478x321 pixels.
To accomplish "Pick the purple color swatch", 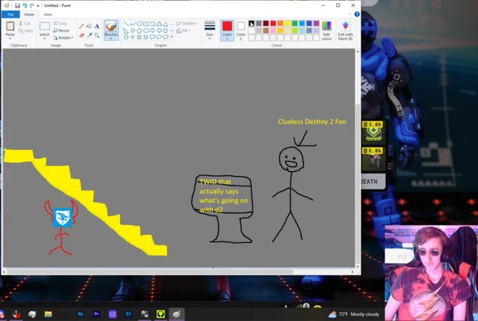I will [316, 23].
